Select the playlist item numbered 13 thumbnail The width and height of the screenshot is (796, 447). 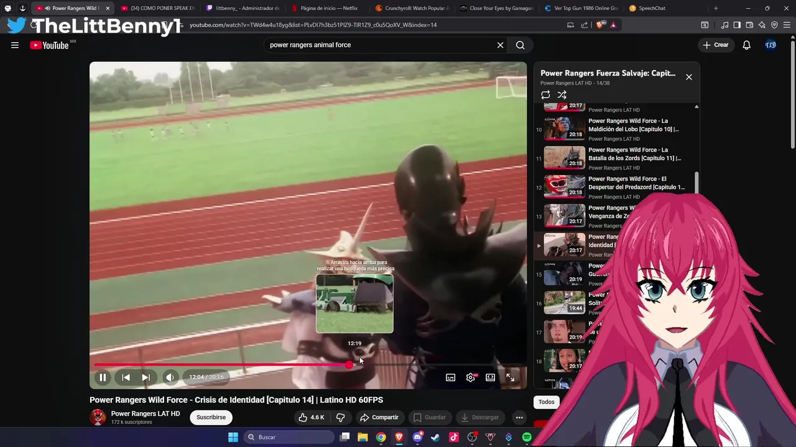tap(565, 215)
